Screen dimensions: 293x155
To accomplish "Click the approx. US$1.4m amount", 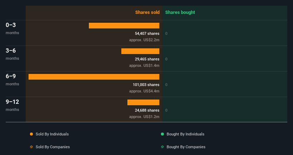I will [x=144, y=65].
